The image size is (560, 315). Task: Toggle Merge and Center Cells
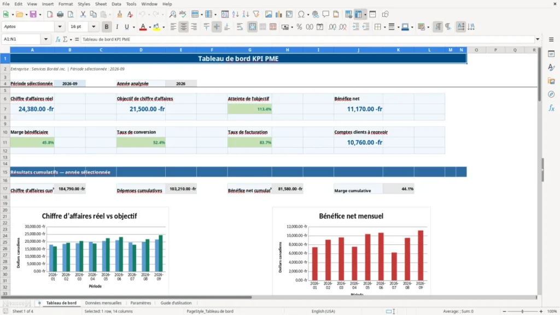(x=252, y=27)
